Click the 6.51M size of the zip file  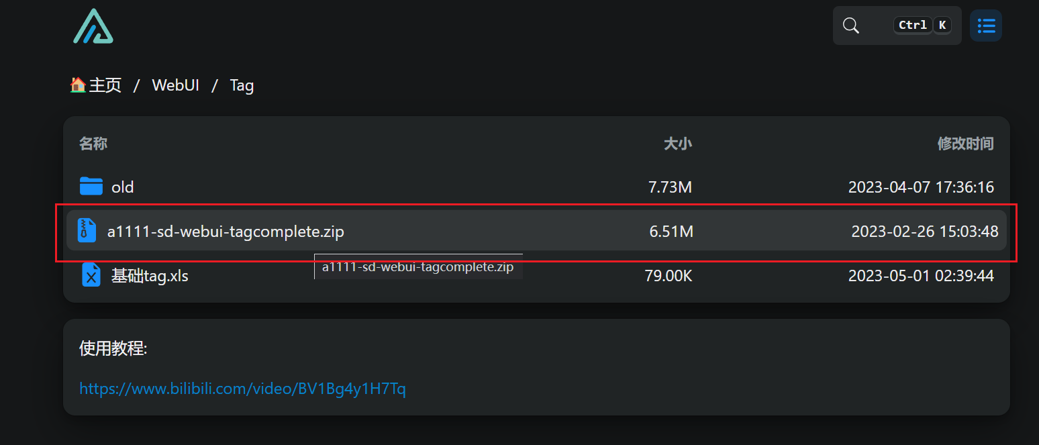click(671, 232)
